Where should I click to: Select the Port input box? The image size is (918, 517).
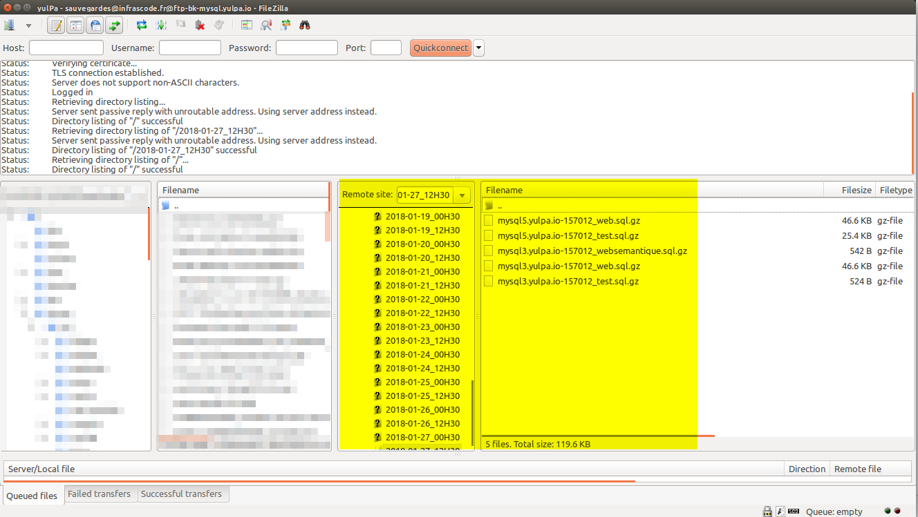point(386,48)
